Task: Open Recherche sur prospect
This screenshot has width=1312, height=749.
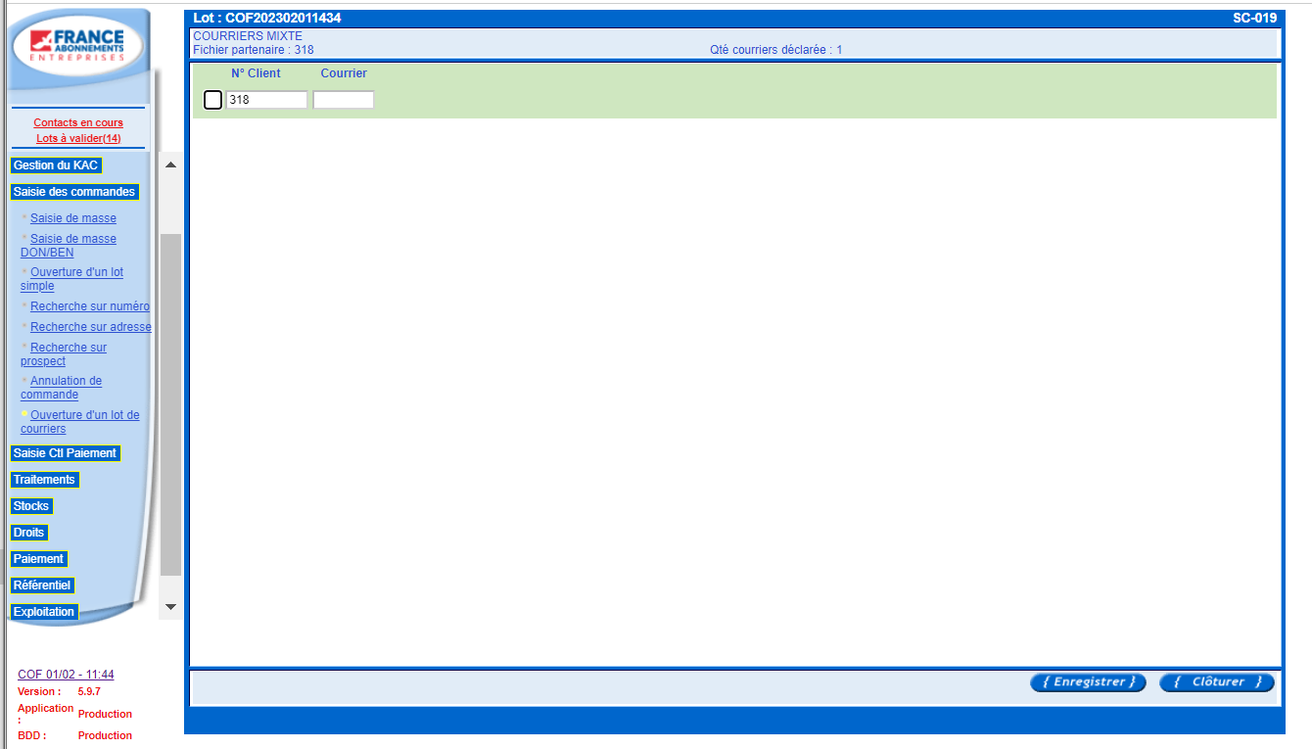Action: pyautogui.click(x=64, y=354)
